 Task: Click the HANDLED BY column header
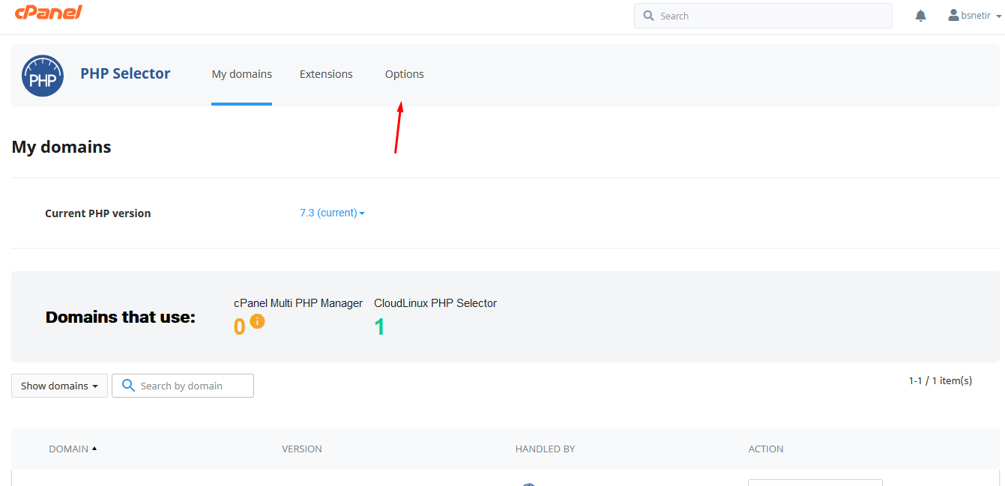point(545,449)
